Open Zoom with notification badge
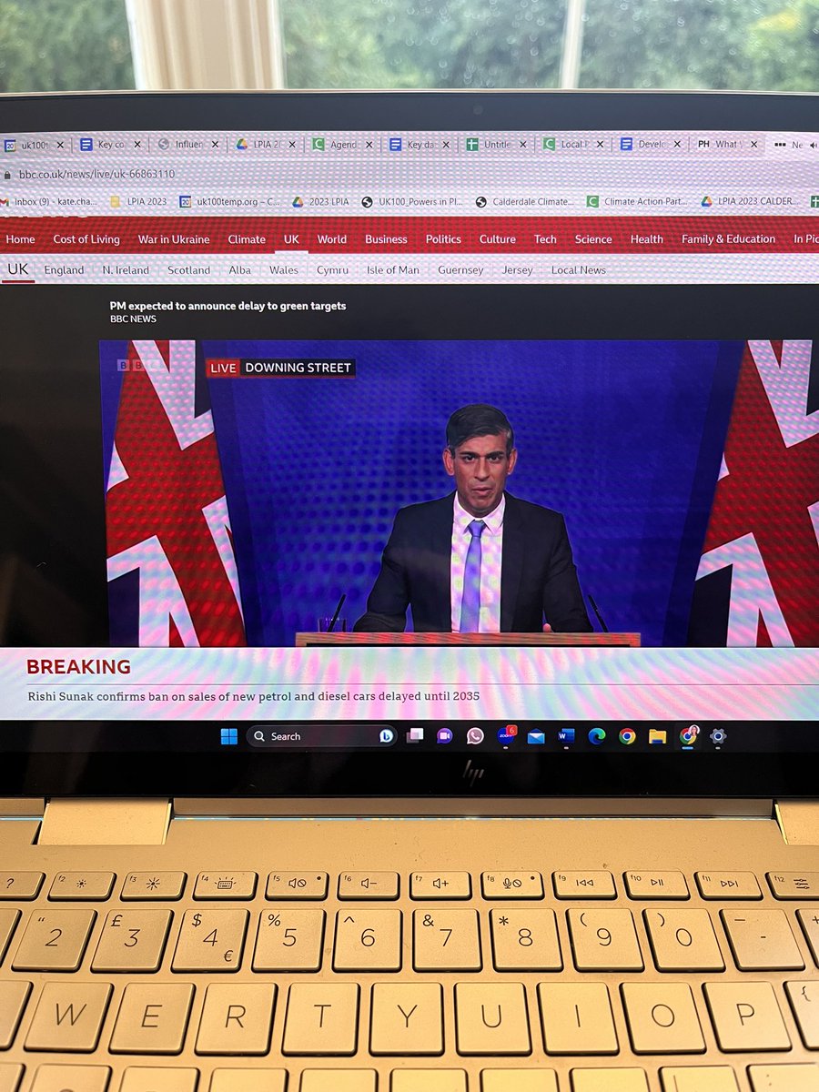Image resolution: width=819 pixels, height=1092 pixels. point(505,735)
